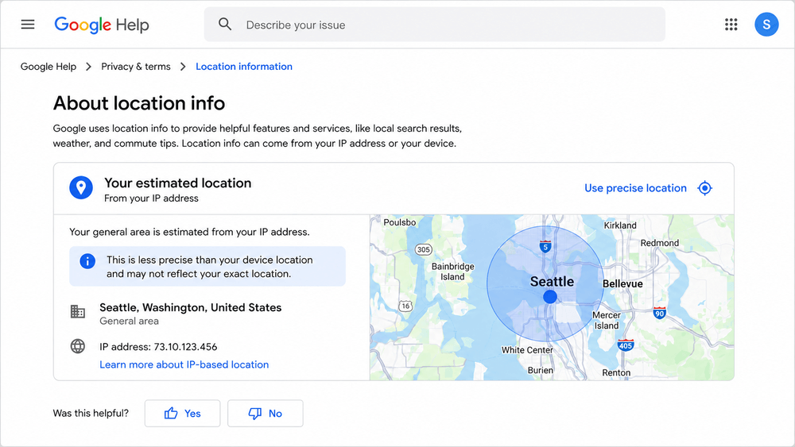Click the Interstate 405 shield on map
The image size is (795, 447).
tap(625, 345)
